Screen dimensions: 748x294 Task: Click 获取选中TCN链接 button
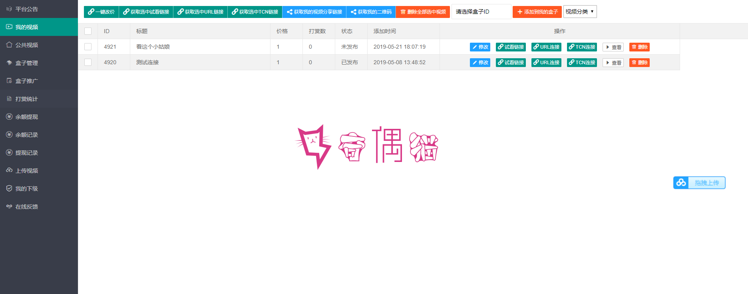[x=255, y=12]
